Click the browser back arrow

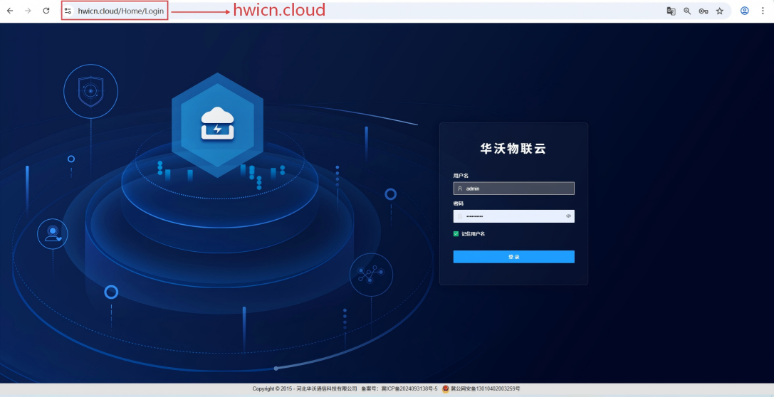tap(10, 11)
